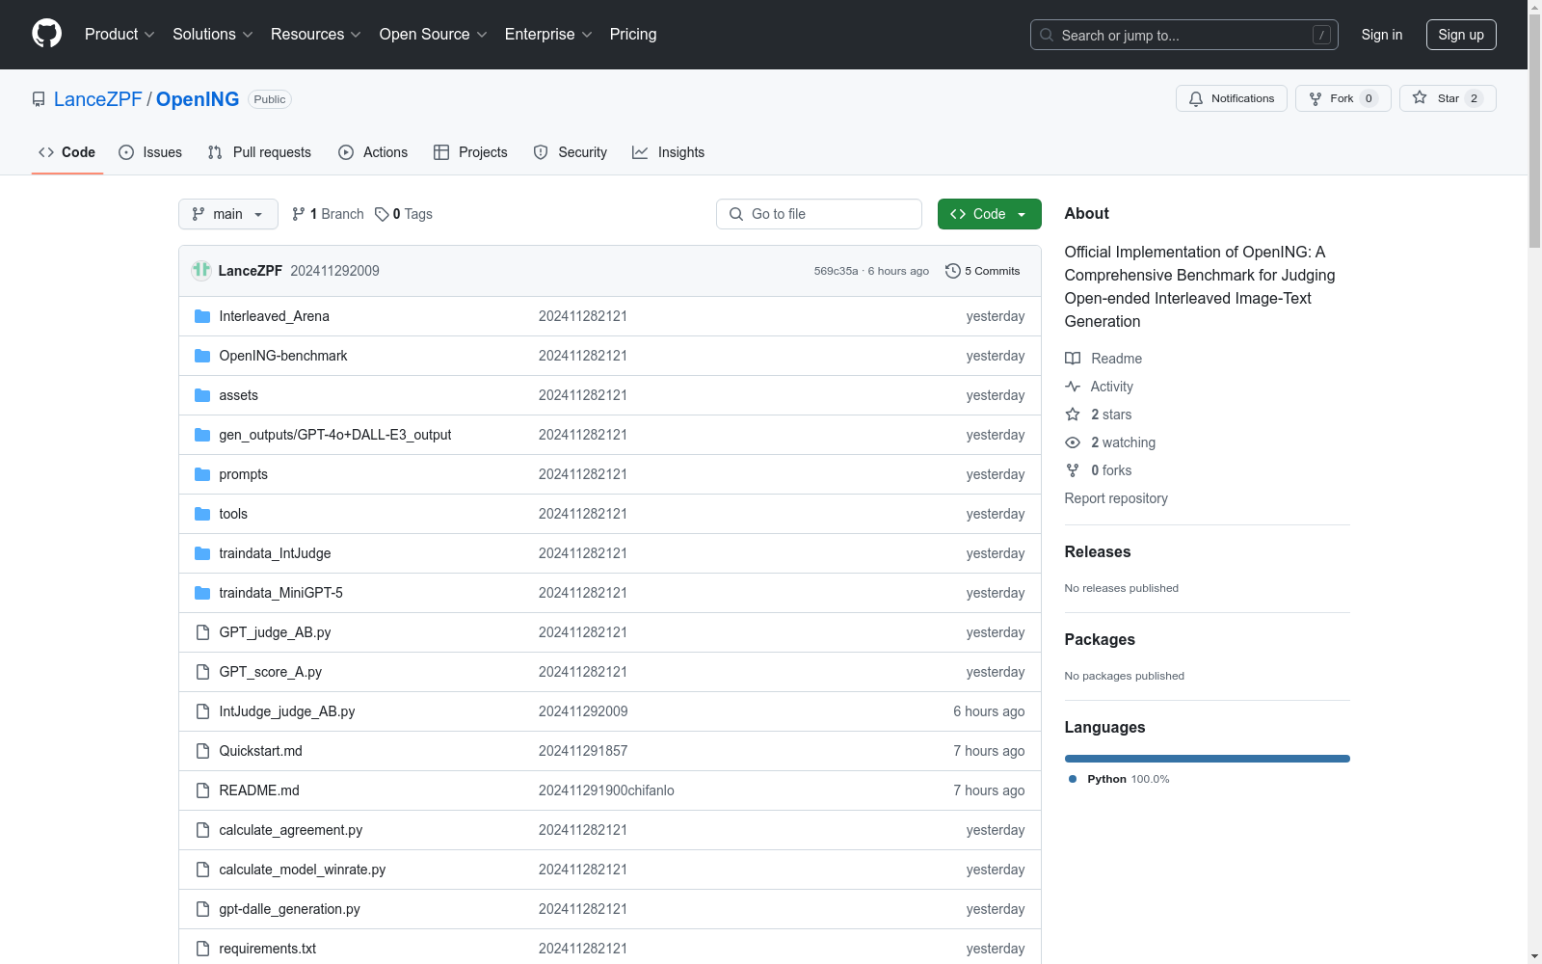Click the prompts folder icon
The image size is (1542, 964).
click(202, 474)
